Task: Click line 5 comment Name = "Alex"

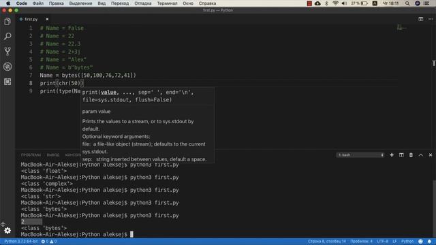Action: (63, 60)
